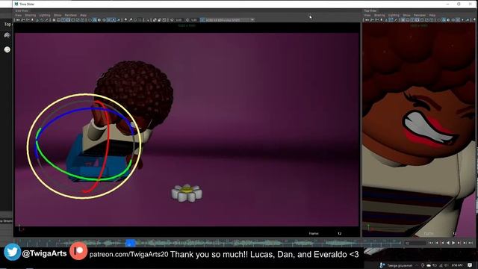Open Renderer menu in right viewport panel
Screen dimensions: 478x269
(420, 15)
